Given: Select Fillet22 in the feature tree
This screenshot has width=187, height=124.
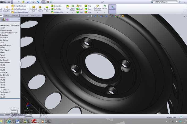Looking at the screenshot, I should click(2, 97).
